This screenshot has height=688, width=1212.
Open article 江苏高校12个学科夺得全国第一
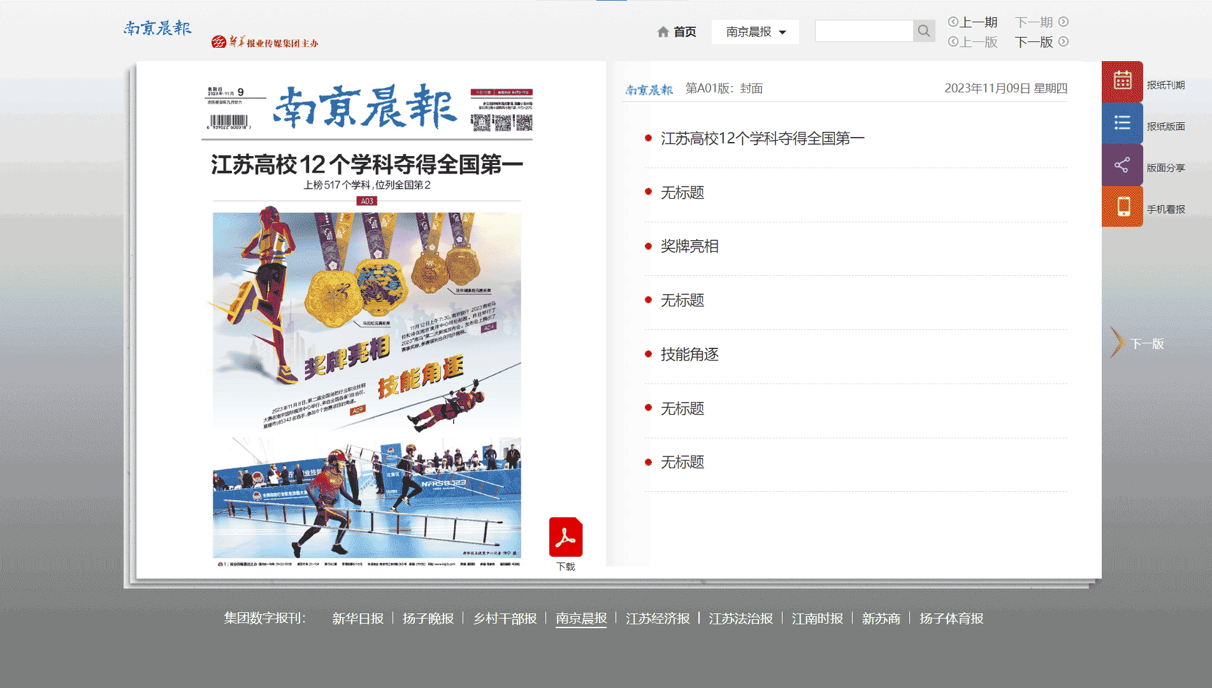(x=763, y=138)
